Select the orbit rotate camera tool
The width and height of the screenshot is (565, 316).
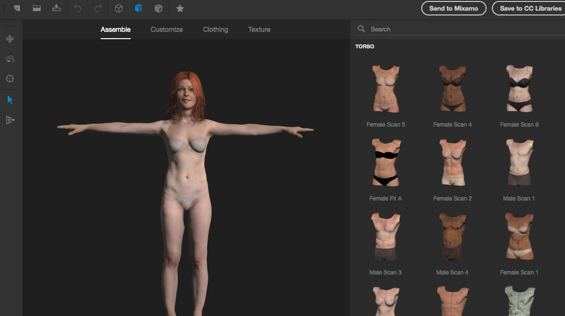[10, 58]
